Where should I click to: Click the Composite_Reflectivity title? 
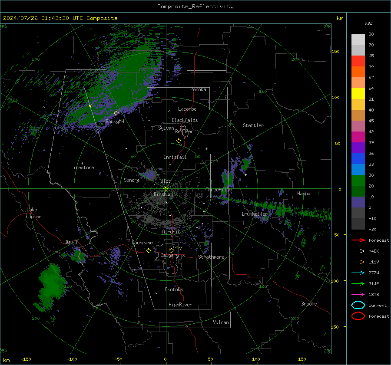(x=195, y=7)
